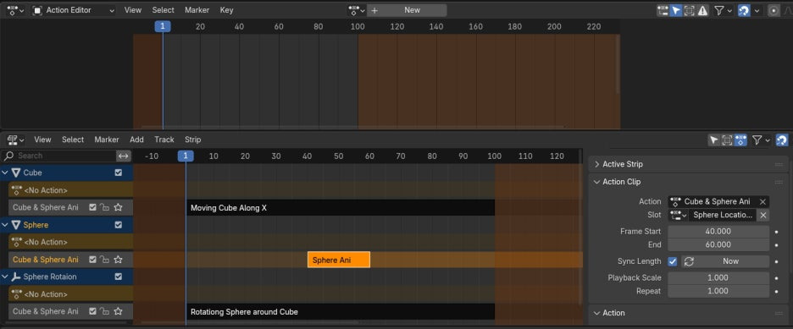The image size is (793, 329).
Task: Mute Cube's Cube & Sphere Ani track checkbox
Action: [x=92, y=207]
